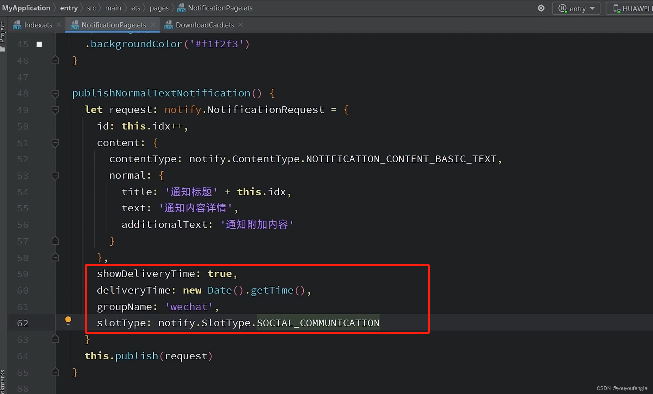This screenshot has width=653, height=394.
Task: Collapse the normal block fold on line 53
Action: [x=55, y=176]
